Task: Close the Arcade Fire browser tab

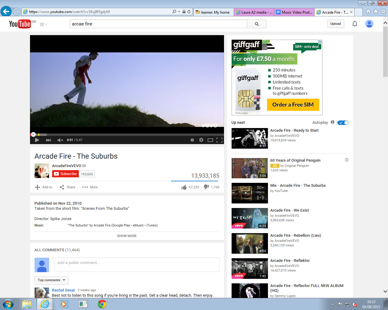Action: coord(351,12)
